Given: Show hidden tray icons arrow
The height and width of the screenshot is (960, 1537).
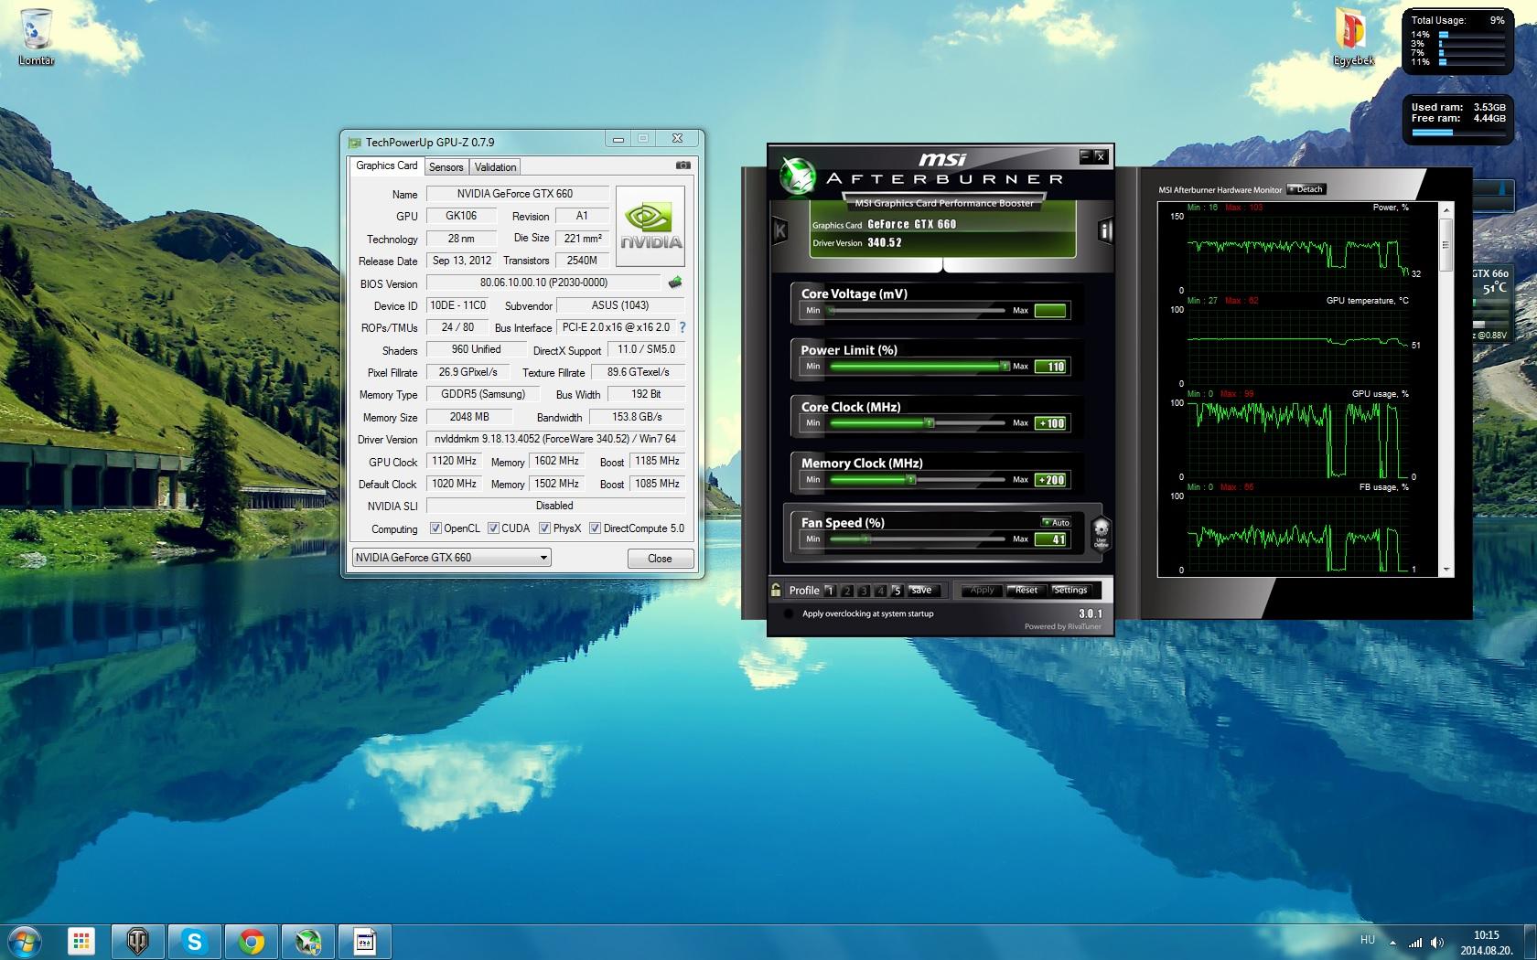Looking at the screenshot, I should click(1392, 942).
